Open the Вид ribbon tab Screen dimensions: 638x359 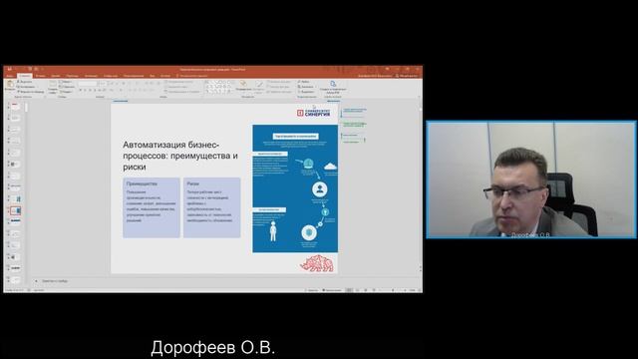tap(153, 76)
